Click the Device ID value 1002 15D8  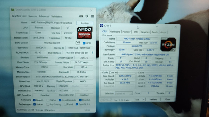click(79, 48)
